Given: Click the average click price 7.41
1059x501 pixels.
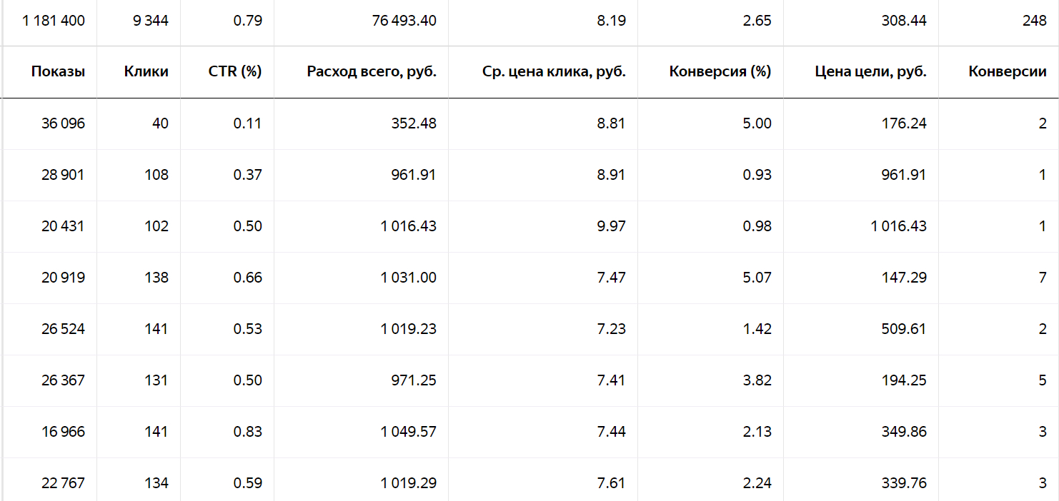Looking at the screenshot, I should (x=611, y=380).
